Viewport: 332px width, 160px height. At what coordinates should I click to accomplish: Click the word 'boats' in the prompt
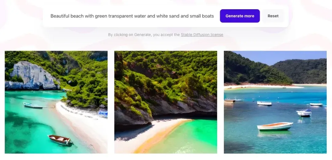[208, 16]
